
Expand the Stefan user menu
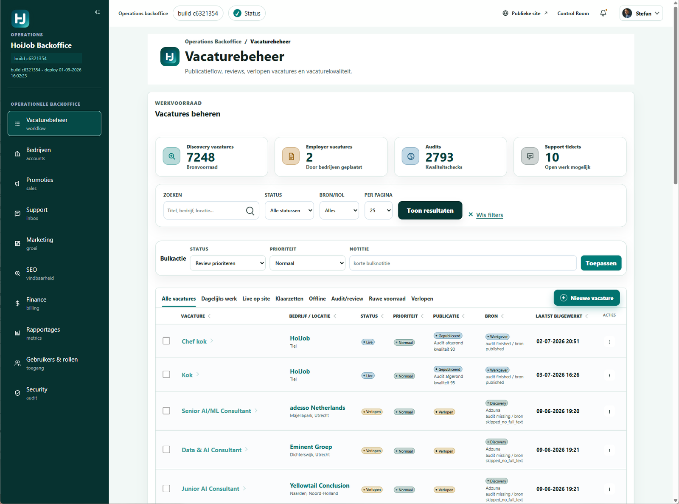[641, 13]
